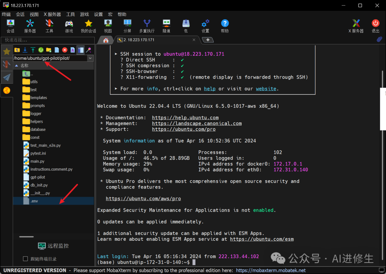Refresh the SFTP folder with green icon
Viewport: 386px width, 274px height.
point(41,50)
